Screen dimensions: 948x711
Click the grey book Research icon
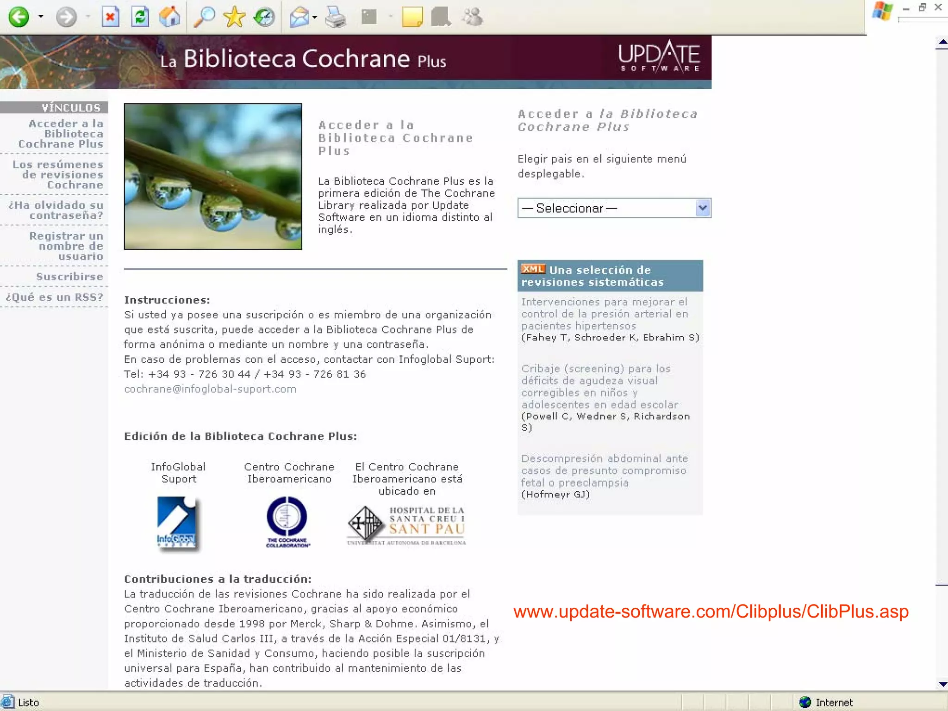pyautogui.click(x=441, y=17)
